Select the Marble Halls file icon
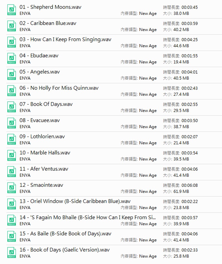Viewport: 222px width, 264px height. coord(12,156)
